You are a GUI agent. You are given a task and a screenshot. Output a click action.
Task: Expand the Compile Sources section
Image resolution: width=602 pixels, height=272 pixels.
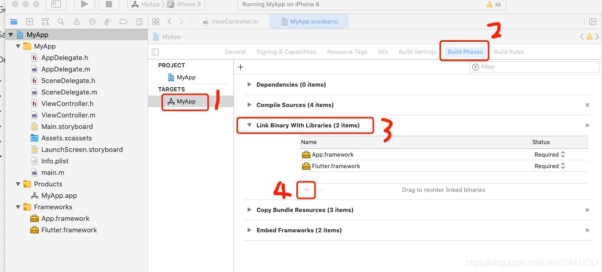(x=249, y=104)
